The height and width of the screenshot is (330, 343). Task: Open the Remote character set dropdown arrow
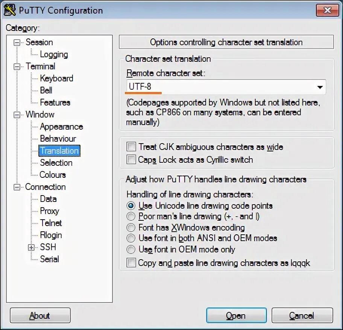320,87
